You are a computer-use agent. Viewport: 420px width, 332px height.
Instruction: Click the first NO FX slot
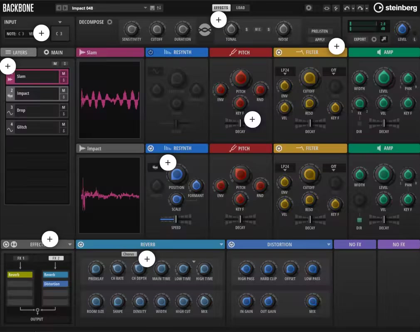point(355,244)
